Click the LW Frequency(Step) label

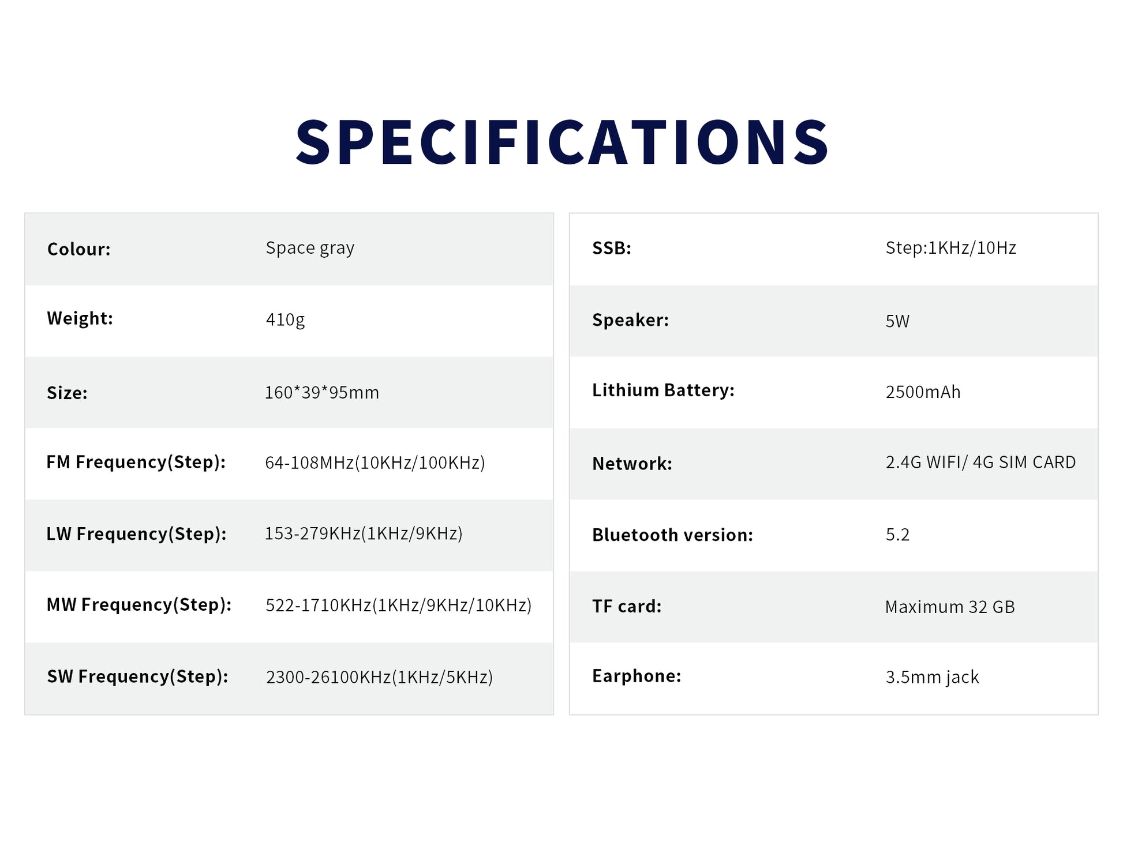(x=136, y=534)
